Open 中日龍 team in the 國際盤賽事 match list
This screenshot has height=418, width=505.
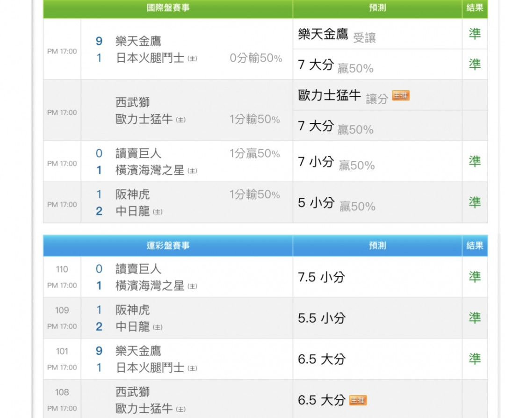(133, 211)
